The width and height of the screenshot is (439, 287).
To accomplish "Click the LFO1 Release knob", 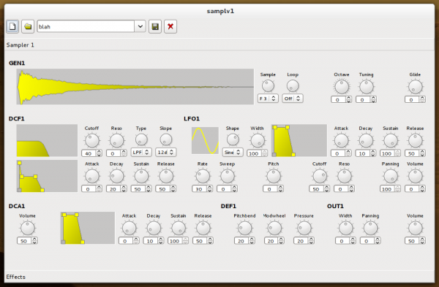I will (x=415, y=140).
